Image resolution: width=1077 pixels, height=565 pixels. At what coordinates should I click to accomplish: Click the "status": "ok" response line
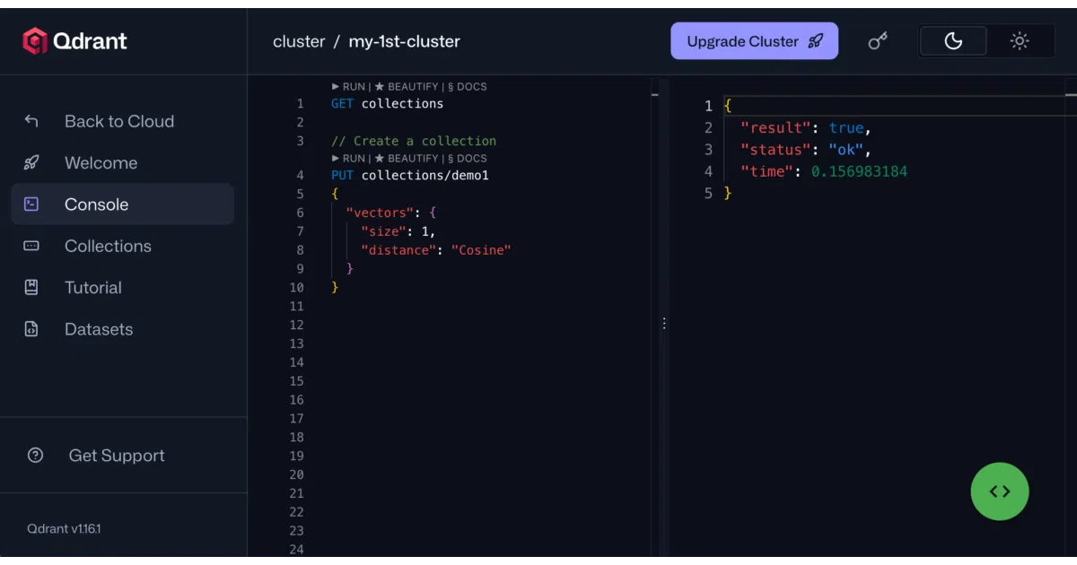[806, 150]
